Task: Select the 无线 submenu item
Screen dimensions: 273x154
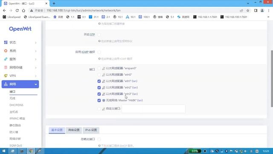Action: pyautogui.click(x=12, y=98)
